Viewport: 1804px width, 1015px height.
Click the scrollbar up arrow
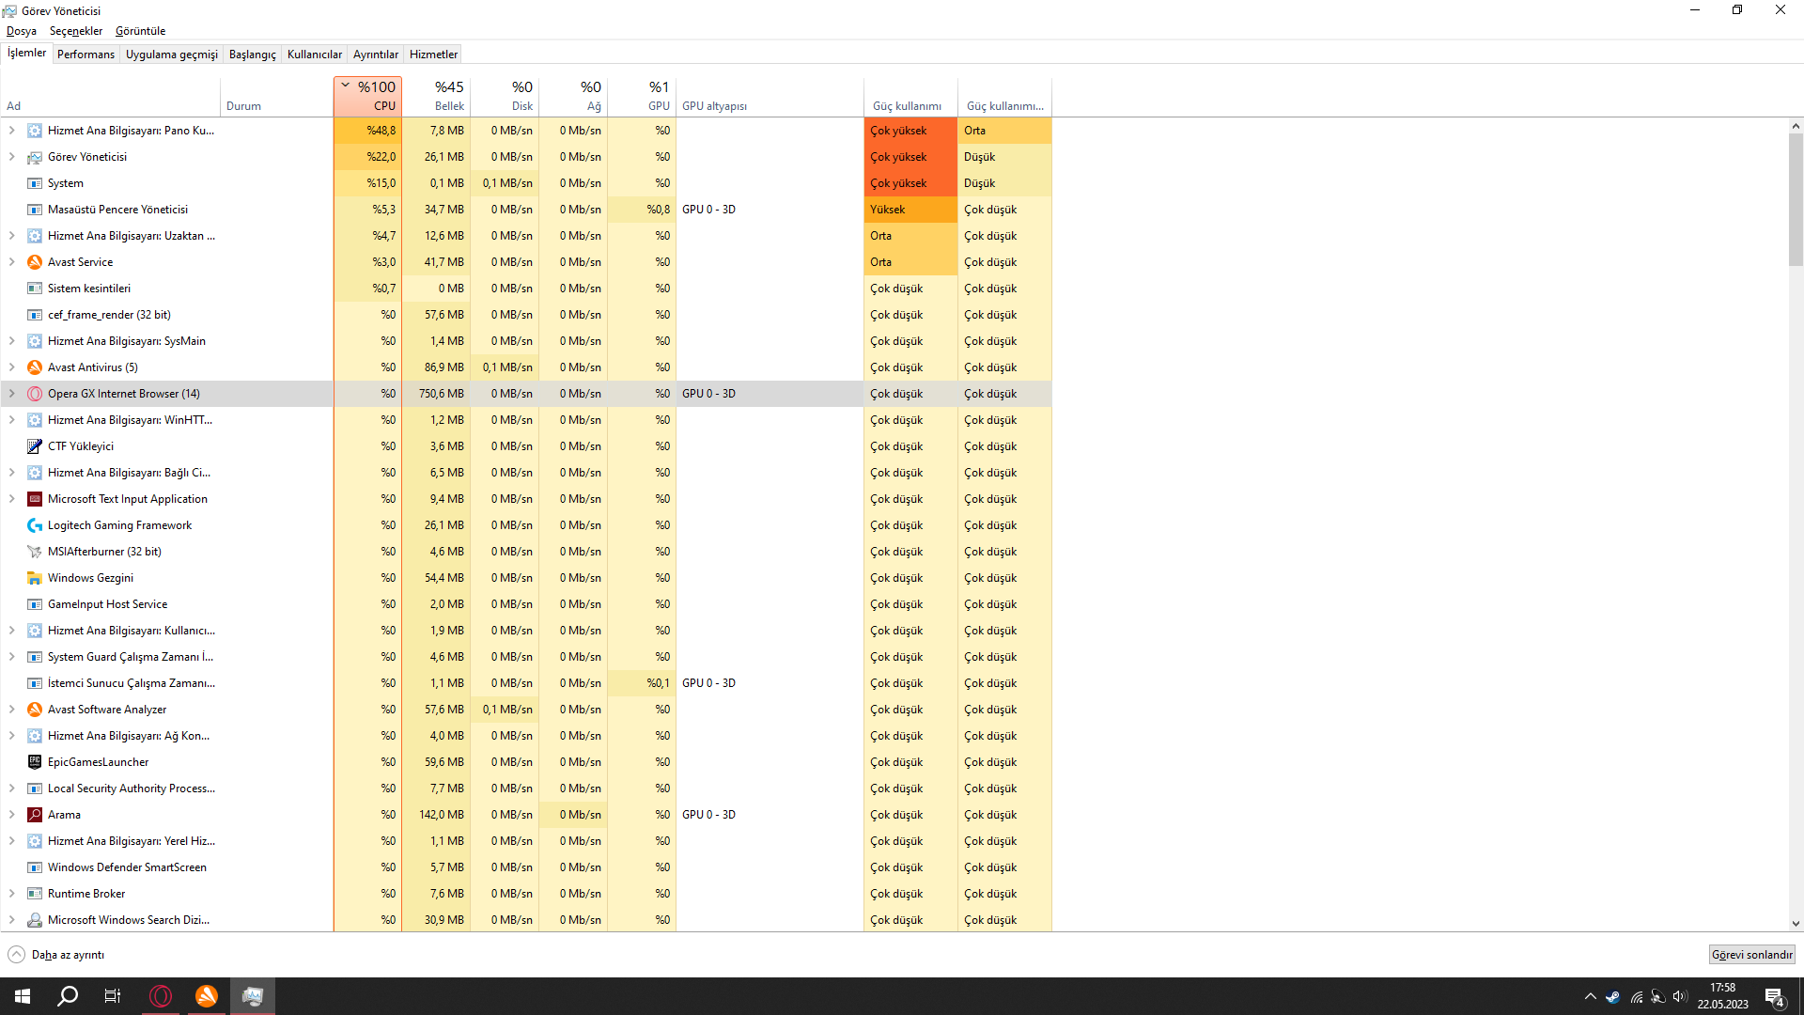[1796, 126]
